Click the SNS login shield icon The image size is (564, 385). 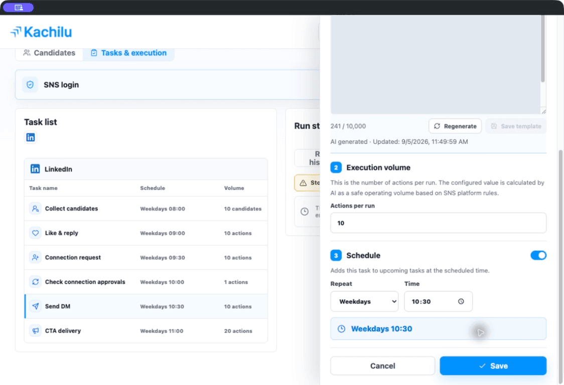click(x=30, y=85)
